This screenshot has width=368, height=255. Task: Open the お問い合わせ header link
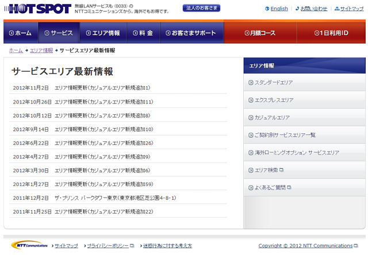[x=314, y=9]
